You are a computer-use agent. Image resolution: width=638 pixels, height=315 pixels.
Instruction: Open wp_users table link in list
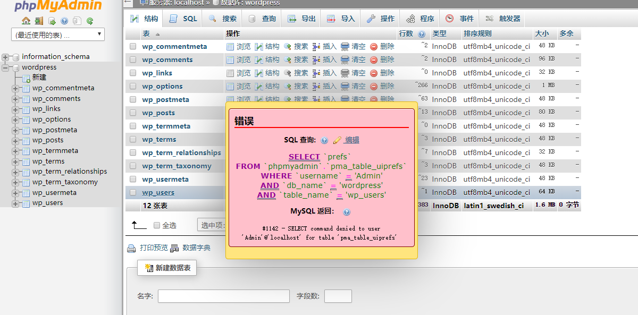(158, 192)
